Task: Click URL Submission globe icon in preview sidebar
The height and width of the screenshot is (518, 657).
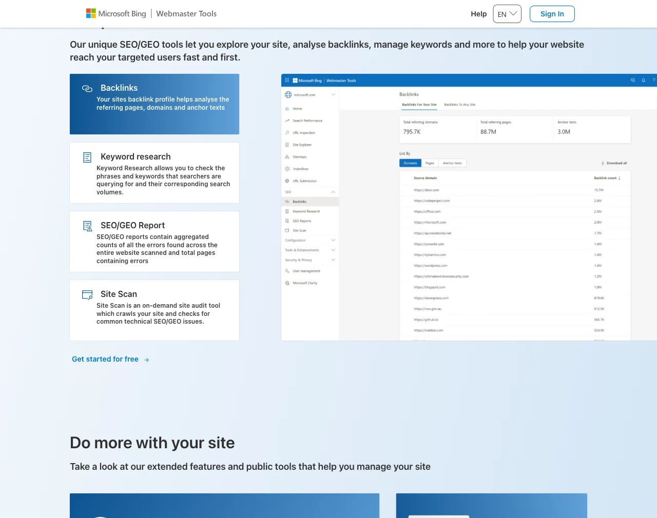Action: (x=287, y=181)
